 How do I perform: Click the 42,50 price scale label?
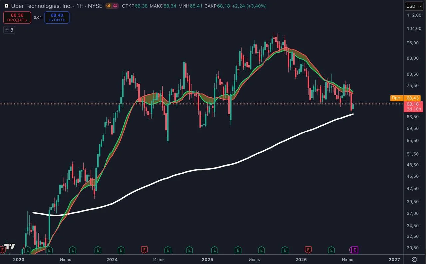pos(413,188)
